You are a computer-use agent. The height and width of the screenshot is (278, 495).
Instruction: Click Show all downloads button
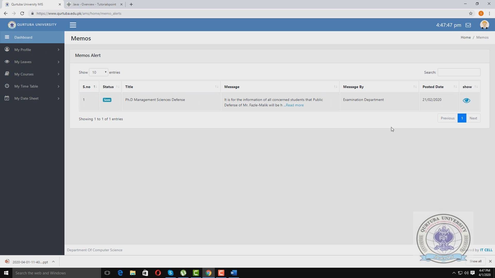coord(475,261)
